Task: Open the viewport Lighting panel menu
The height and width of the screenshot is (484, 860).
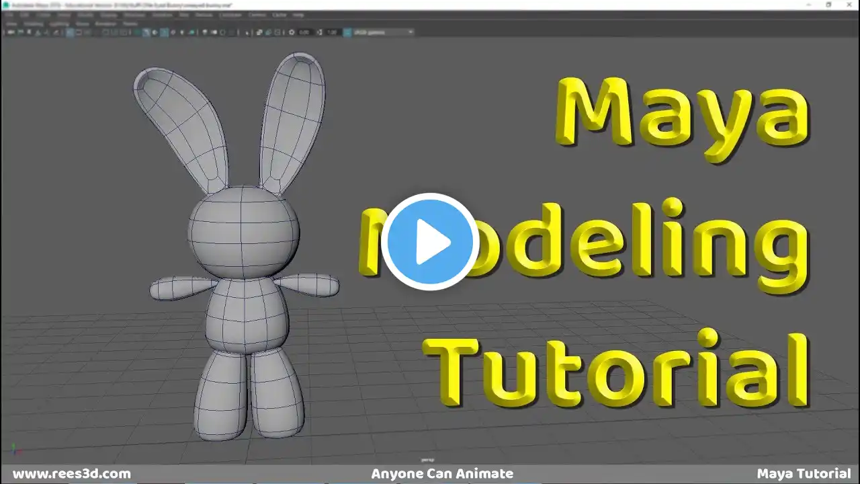Action: coord(58,24)
